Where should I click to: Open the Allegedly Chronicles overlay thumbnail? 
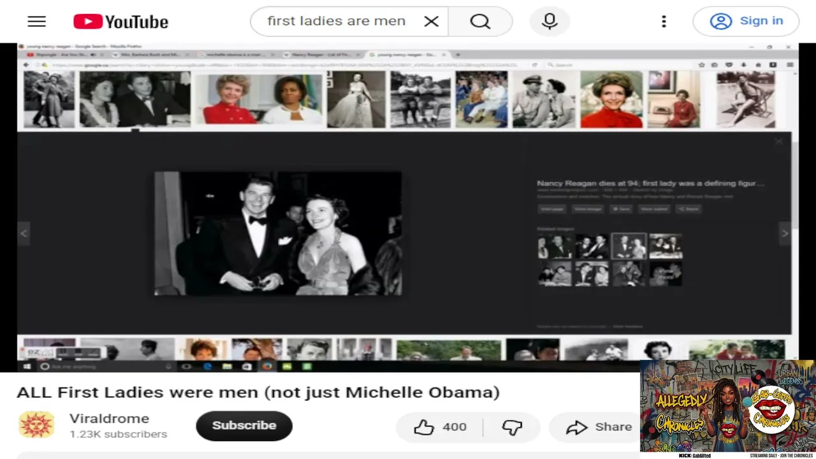click(727, 409)
